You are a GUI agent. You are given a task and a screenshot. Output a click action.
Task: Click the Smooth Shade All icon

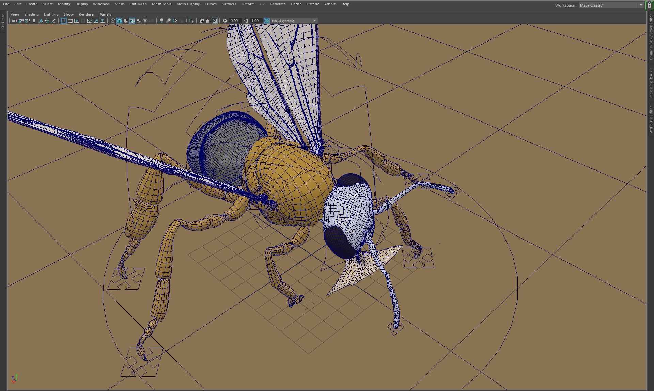[119, 21]
